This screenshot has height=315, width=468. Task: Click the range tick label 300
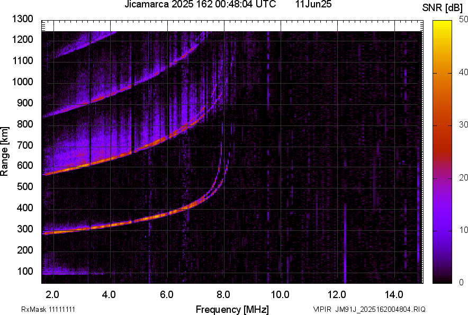(x=25, y=229)
